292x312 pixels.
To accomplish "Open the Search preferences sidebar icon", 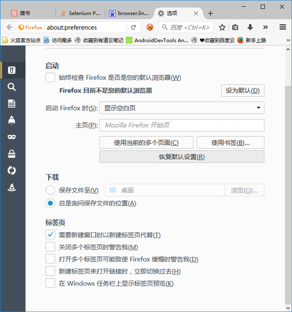I will 12,87.
